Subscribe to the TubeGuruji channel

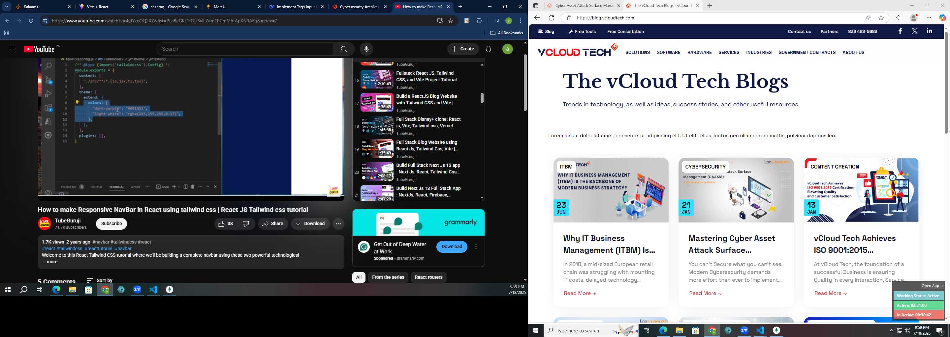pos(111,224)
